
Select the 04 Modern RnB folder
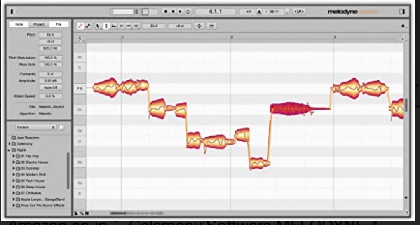pos(31,174)
